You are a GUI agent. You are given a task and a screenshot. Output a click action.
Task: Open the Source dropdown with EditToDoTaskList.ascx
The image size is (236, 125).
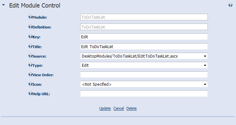144,56
